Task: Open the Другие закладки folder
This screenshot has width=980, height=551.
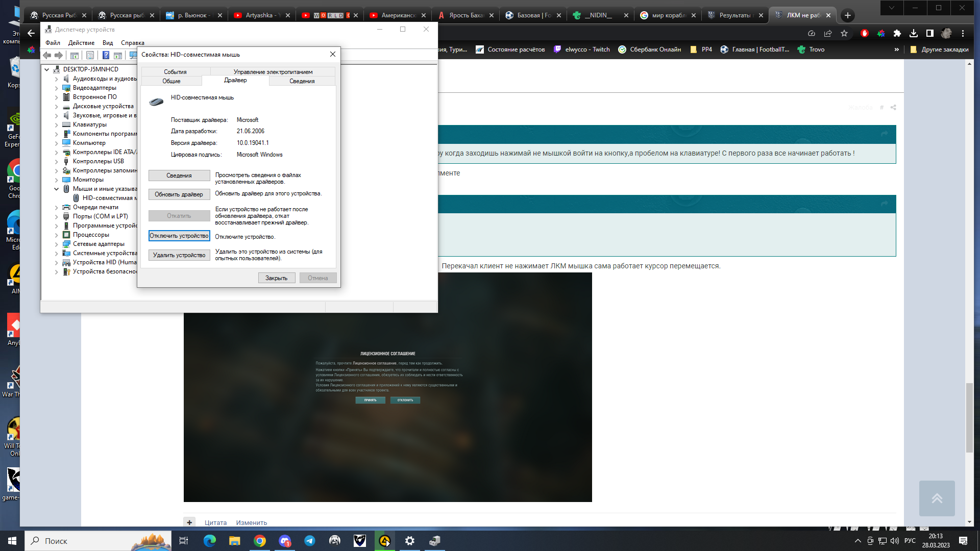Action: coord(939,49)
